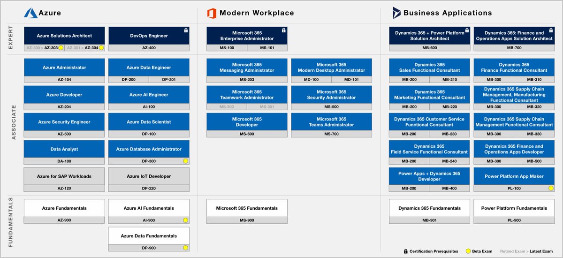Click the MS-100 exam code
This screenshot has height=258, width=563.
[227, 48]
